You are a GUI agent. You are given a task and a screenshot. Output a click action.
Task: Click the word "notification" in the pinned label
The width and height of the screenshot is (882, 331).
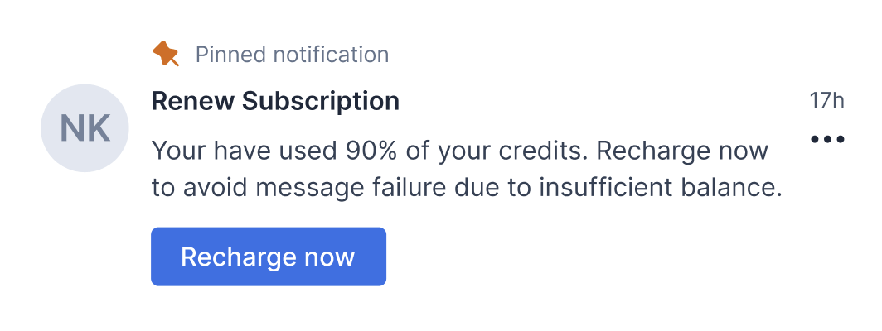(331, 55)
